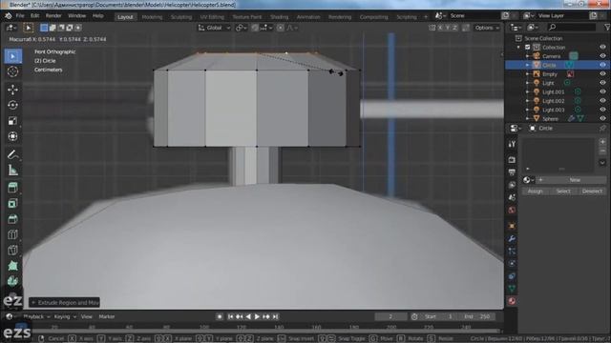Click the Assign button
This screenshot has width=611, height=343.
(x=535, y=191)
